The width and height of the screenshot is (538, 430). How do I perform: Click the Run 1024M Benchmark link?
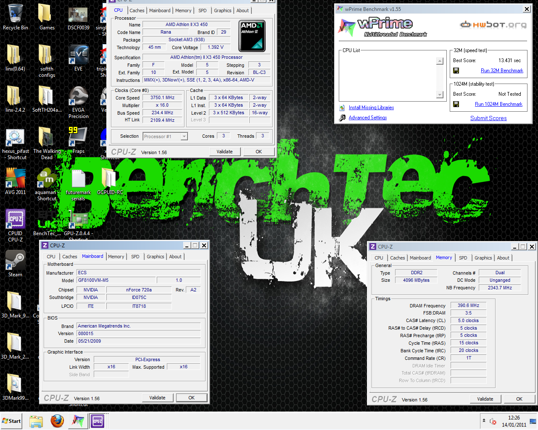tap(498, 104)
